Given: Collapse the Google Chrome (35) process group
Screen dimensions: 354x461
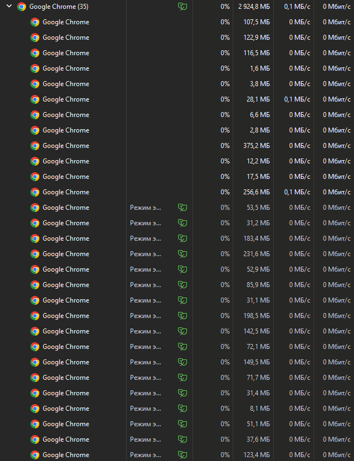Looking at the screenshot, I should point(9,7).
